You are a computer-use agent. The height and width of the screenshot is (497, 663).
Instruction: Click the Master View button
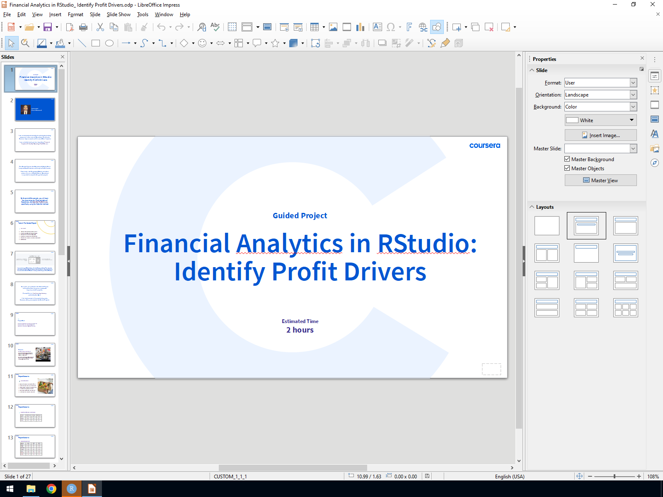pos(600,181)
